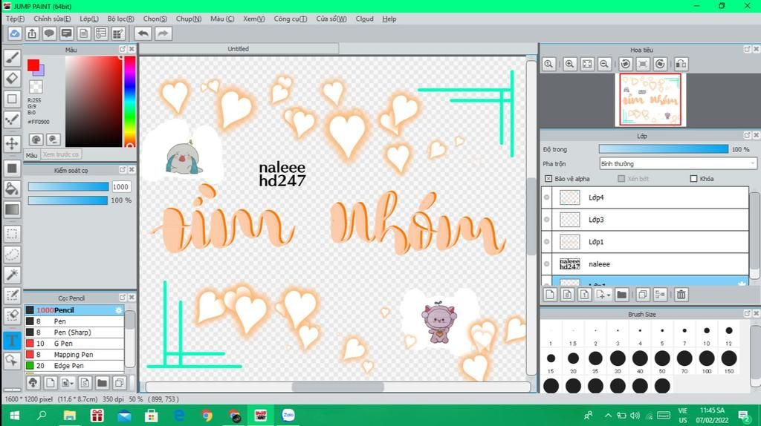
Task: Click the cloud sync toolbar icon
Action: (15, 33)
